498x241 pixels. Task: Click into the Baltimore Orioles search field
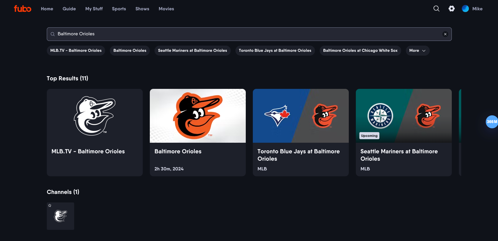point(249,34)
